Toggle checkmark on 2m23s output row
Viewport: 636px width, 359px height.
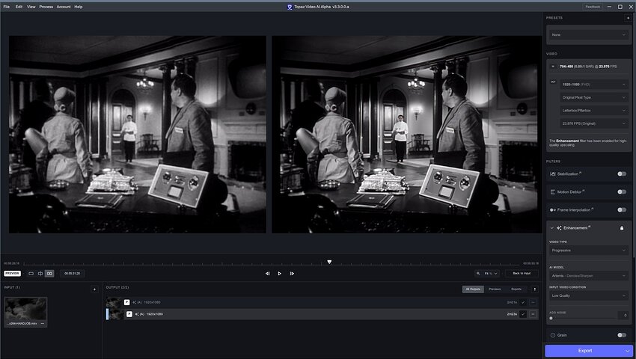(523, 314)
